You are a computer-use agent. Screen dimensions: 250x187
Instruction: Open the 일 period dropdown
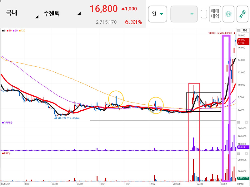coord(157,14)
